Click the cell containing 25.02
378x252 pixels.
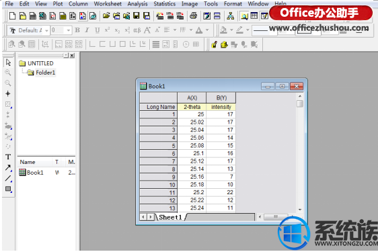click(x=192, y=122)
